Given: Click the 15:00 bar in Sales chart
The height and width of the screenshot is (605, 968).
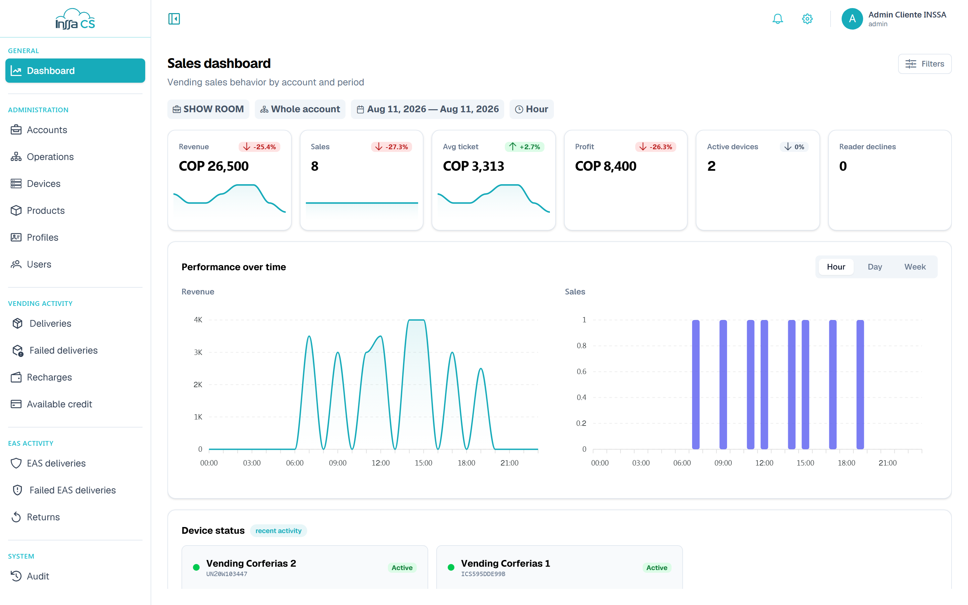Looking at the screenshot, I should 805,384.
